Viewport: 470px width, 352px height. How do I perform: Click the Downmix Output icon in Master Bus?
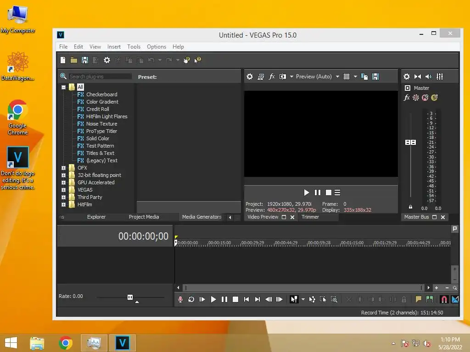tap(418, 77)
